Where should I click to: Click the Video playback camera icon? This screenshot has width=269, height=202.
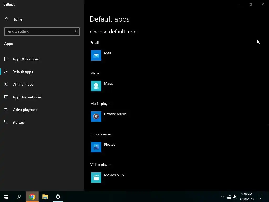[6, 109]
